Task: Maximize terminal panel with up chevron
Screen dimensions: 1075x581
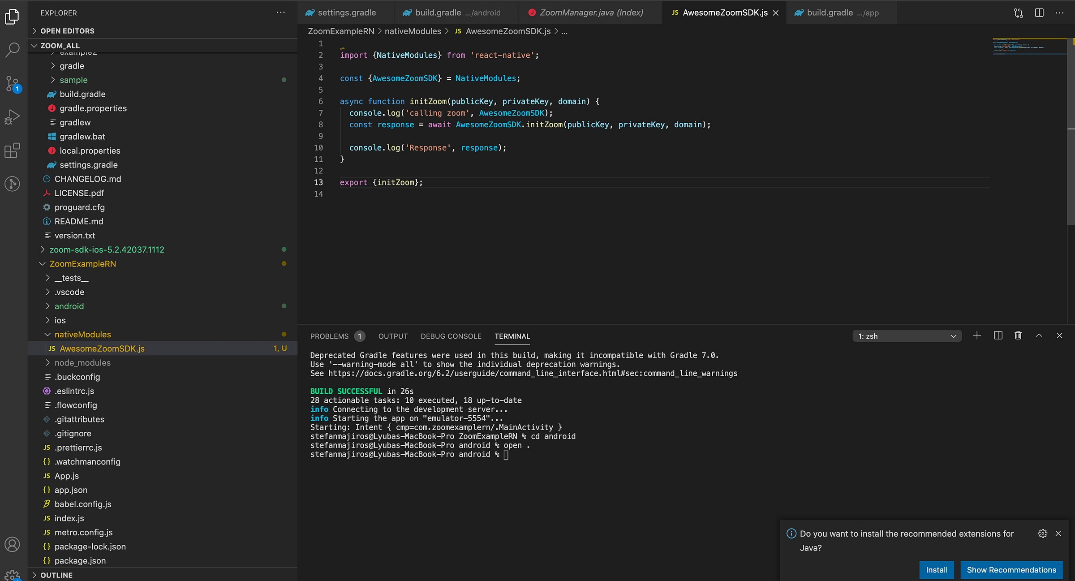Action: click(1039, 336)
